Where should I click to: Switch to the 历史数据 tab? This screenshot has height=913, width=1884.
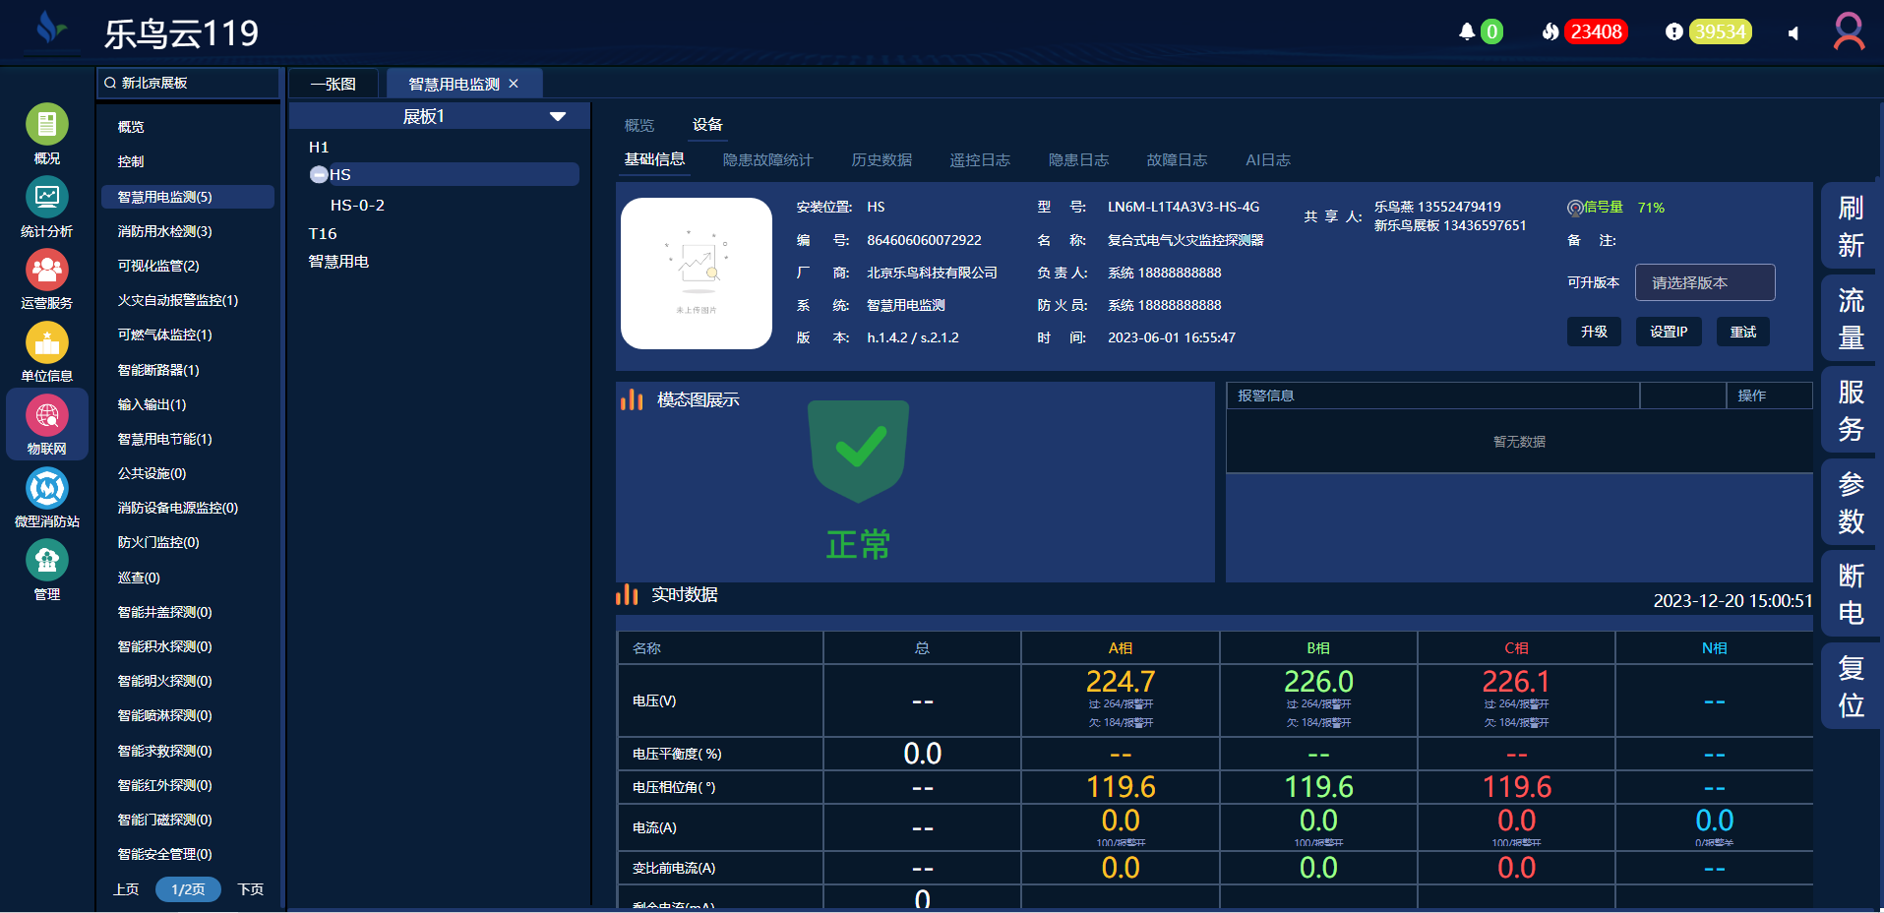click(881, 160)
